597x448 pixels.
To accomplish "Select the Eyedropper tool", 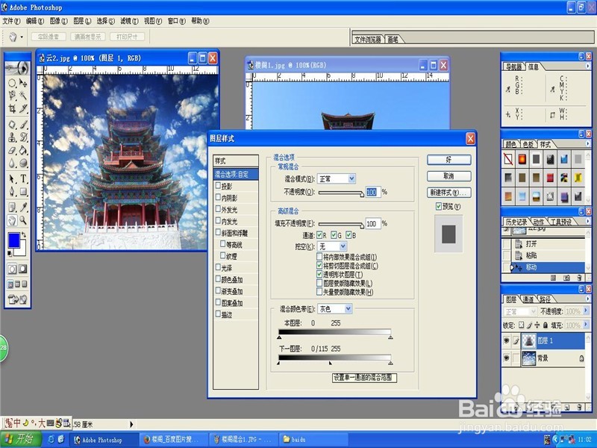I will 23,208.
